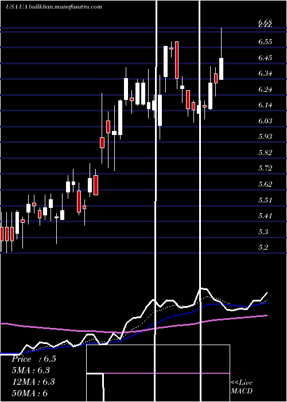Click the 6.45 price axis label

click(265, 57)
